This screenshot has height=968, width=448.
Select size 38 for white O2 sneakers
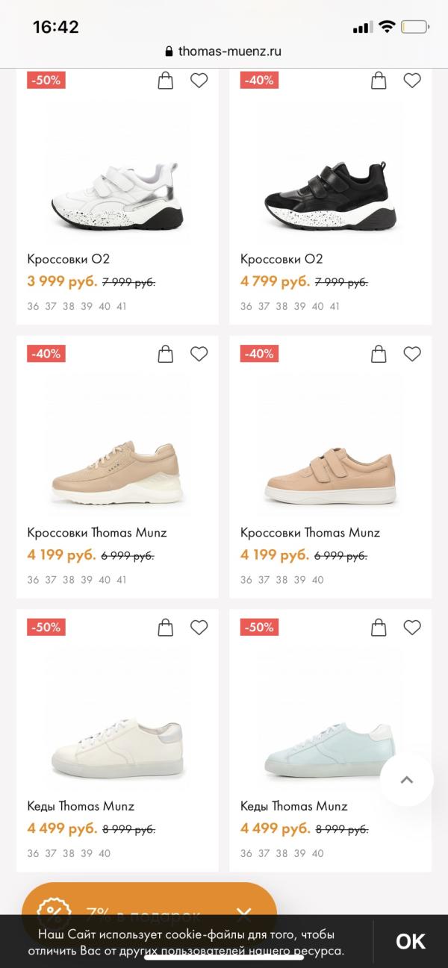click(69, 306)
